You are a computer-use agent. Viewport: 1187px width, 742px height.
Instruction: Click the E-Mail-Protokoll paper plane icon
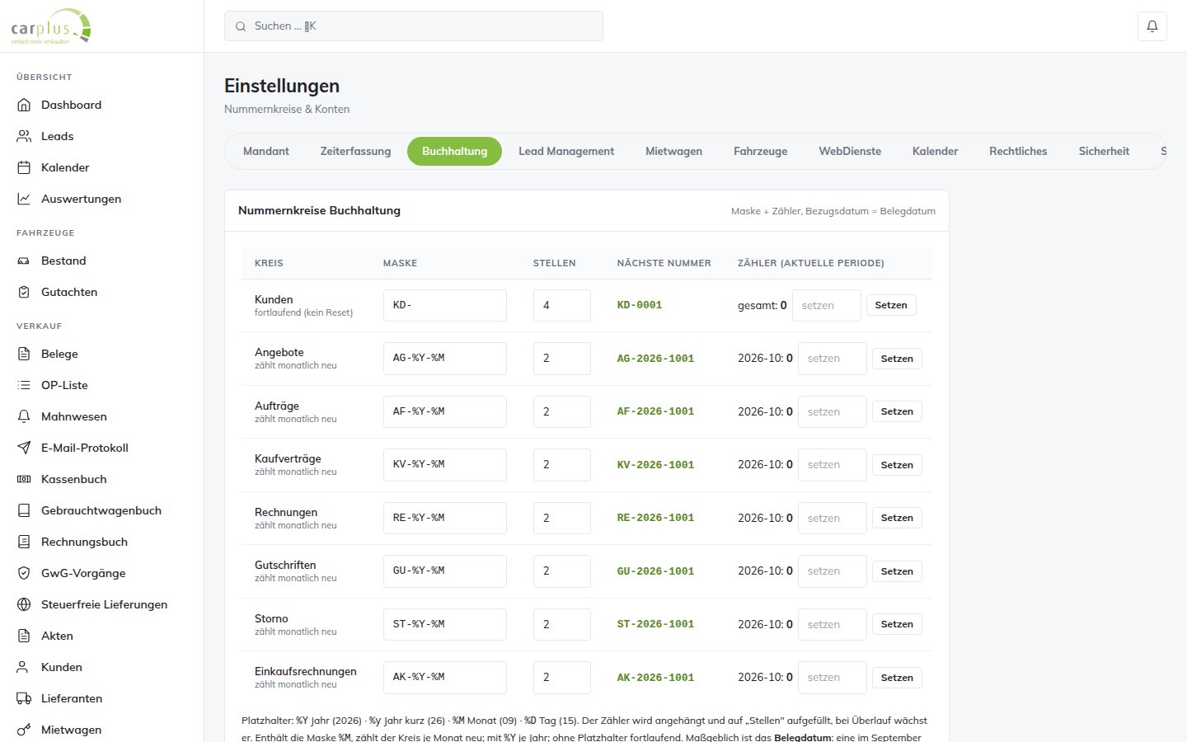(24, 448)
